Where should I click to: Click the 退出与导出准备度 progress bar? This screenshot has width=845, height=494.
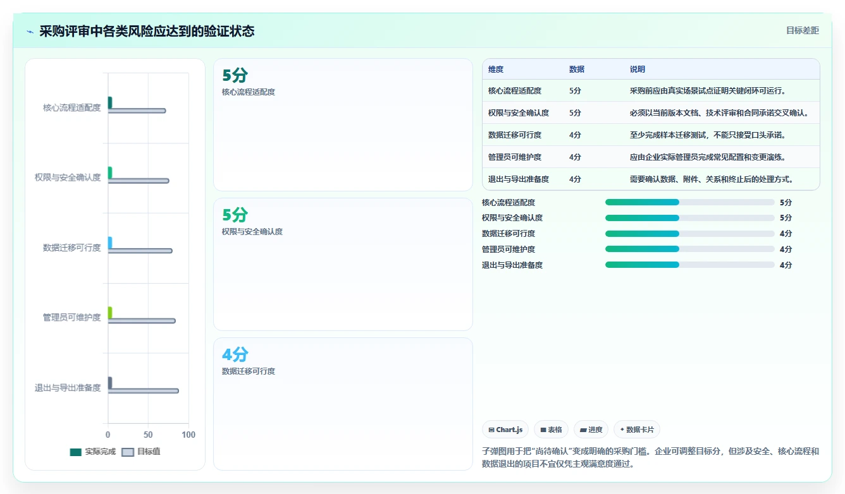690,265
